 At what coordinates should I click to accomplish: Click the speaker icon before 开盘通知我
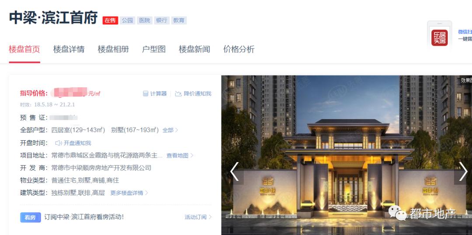pos(59,143)
